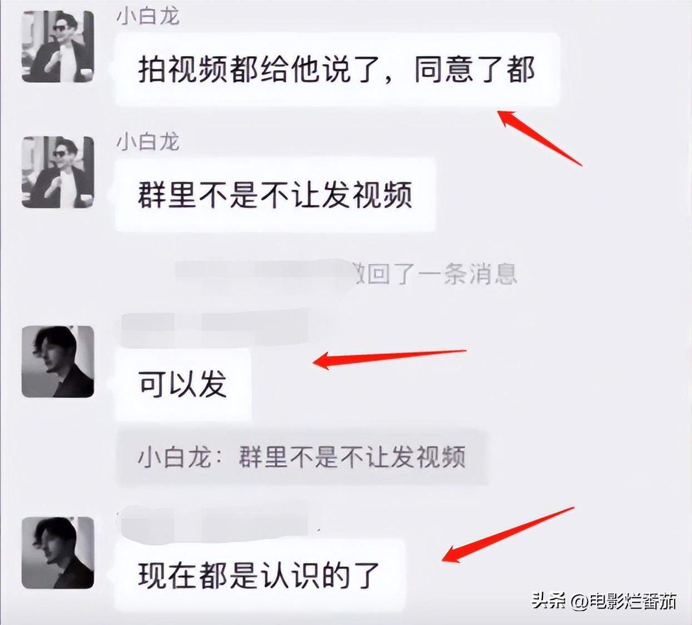
Task: Open 小白龙's avatar beside the 拍视频 message
Action: click(x=58, y=46)
